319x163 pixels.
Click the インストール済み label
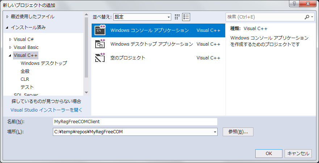coord(28,28)
